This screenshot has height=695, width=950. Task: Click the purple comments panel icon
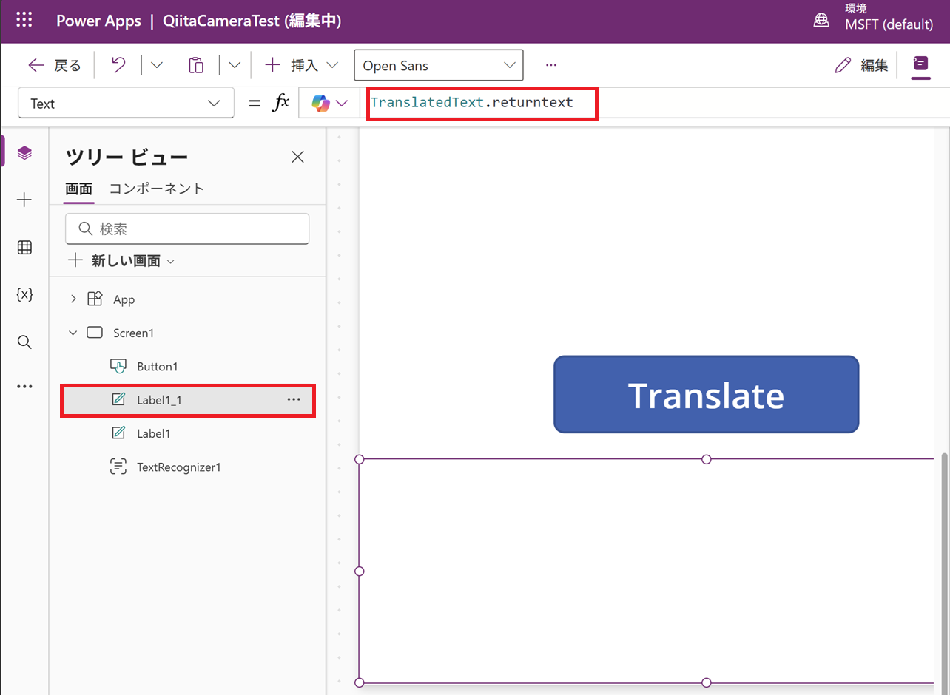920,64
